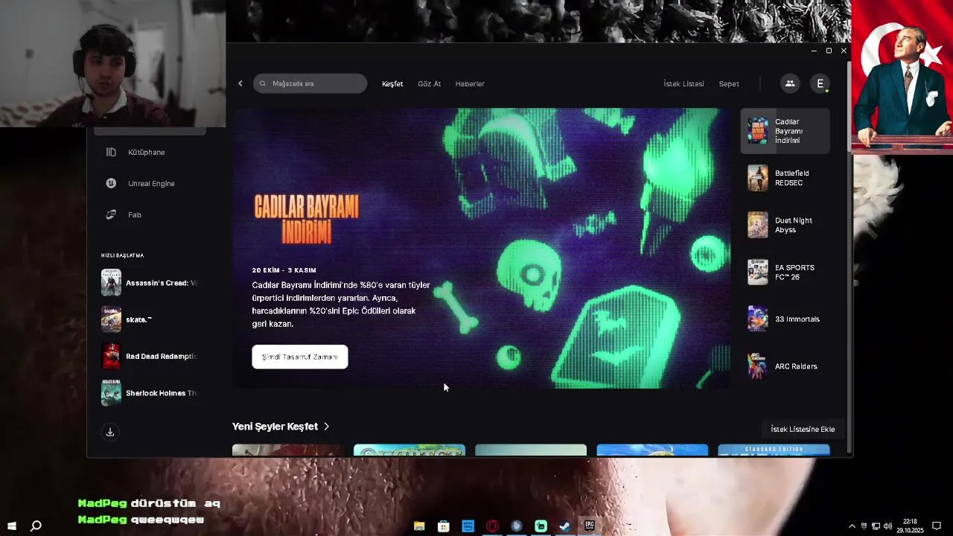
Task: Click the Sherlock Holmes cover thumbnail
Action: click(111, 393)
